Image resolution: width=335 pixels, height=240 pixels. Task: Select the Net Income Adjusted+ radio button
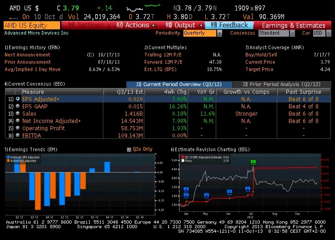18,121
